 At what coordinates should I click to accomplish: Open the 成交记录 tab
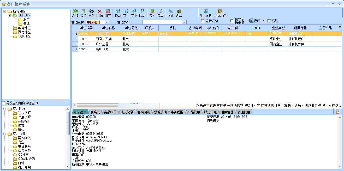click(x=127, y=112)
